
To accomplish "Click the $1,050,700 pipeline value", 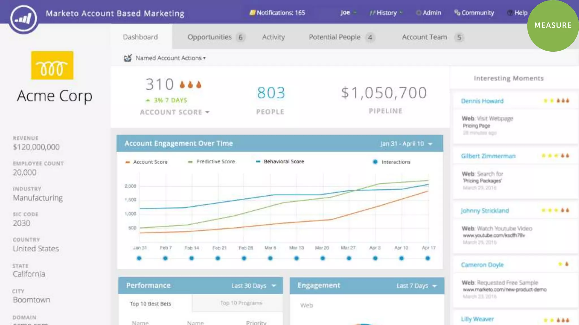I will 384,93.
